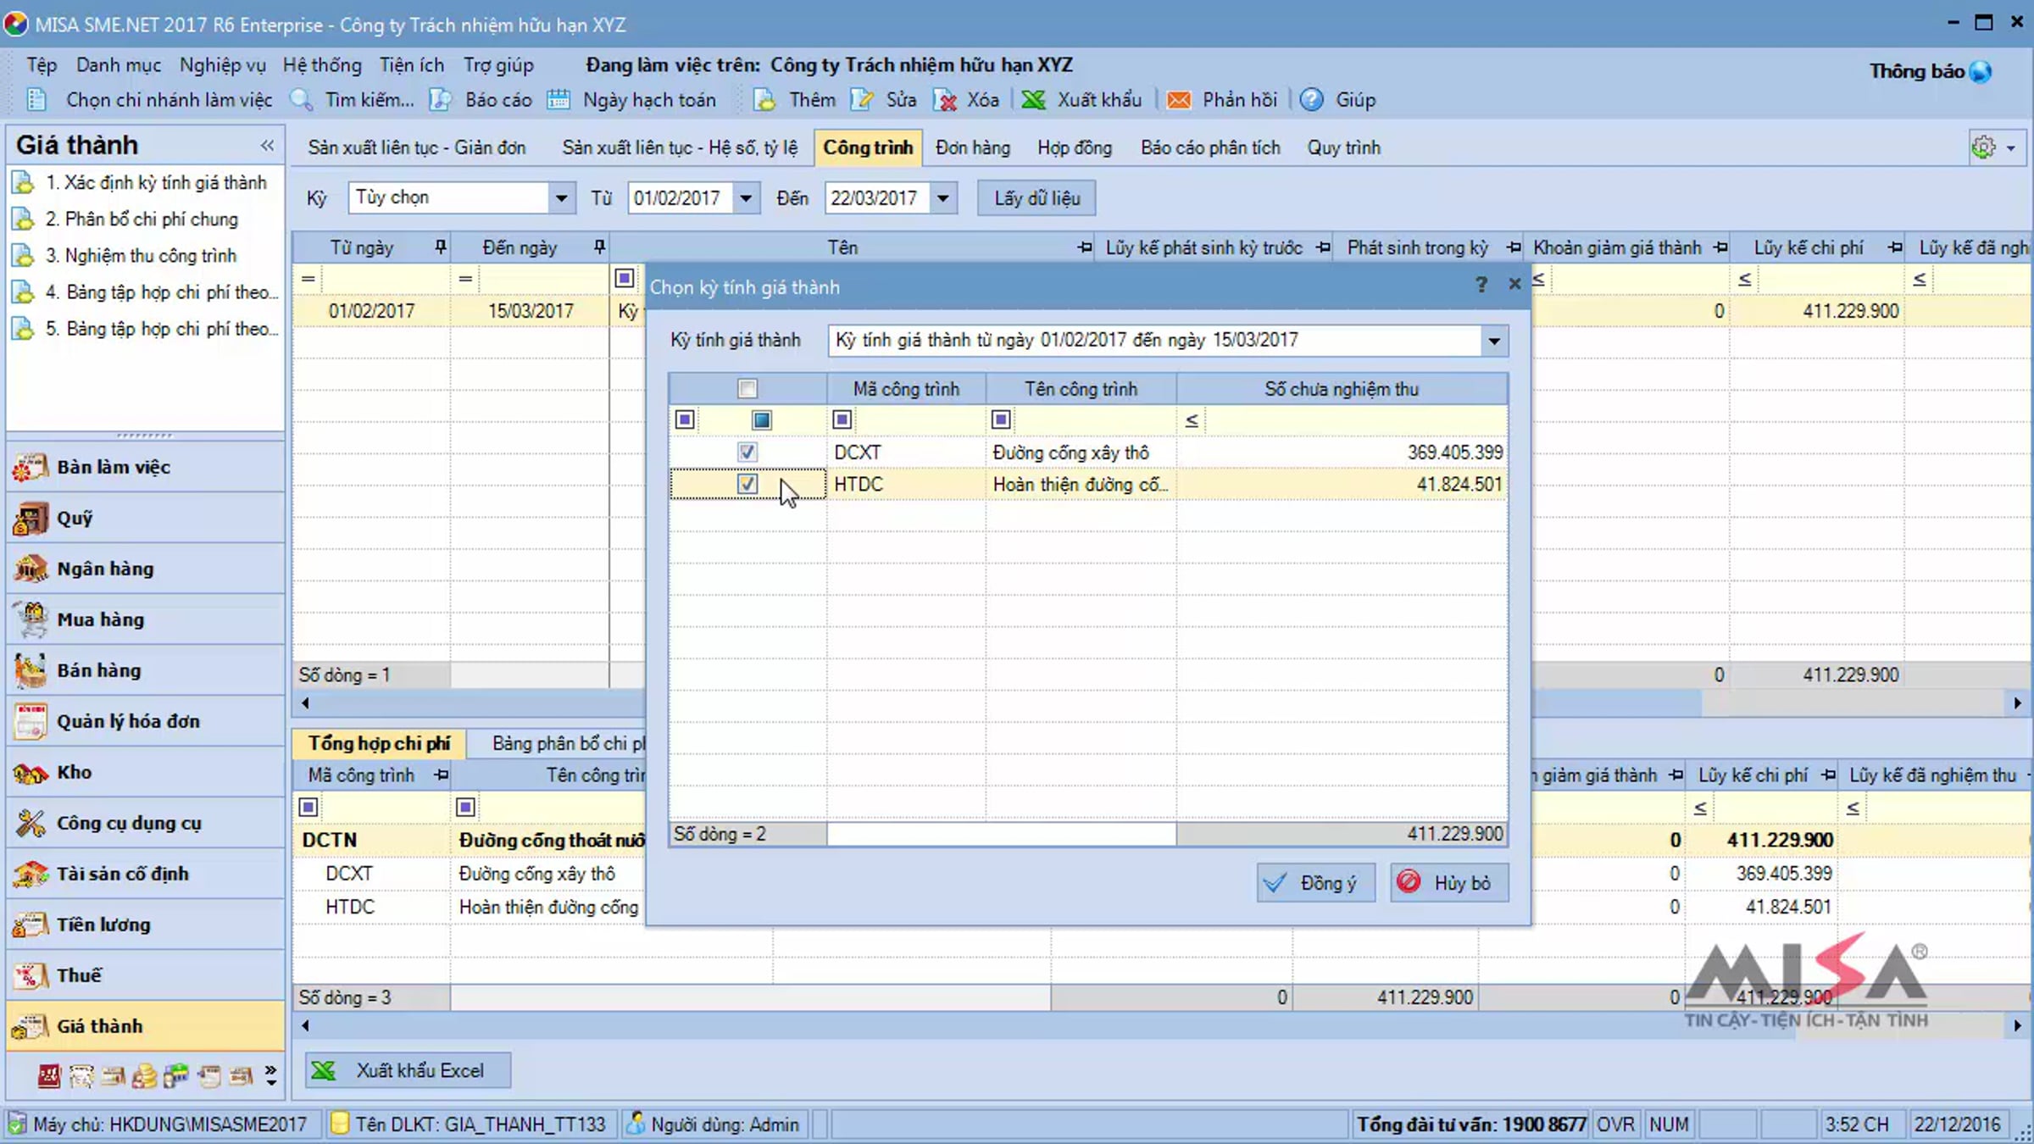Collapse the Giá thành sidebar panel
This screenshot has width=2034, height=1144.
[x=267, y=146]
